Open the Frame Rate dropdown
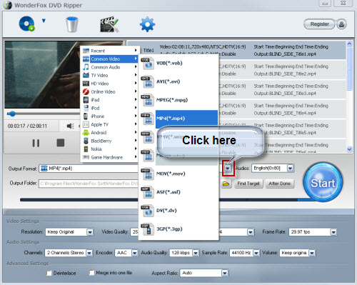 click(333, 232)
